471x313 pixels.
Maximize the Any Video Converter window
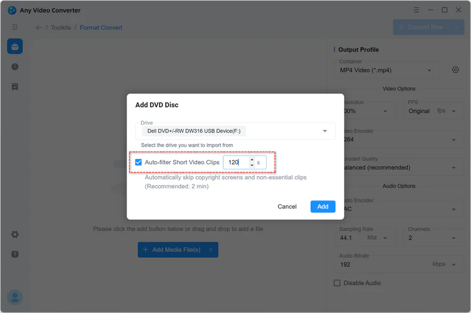click(x=445, y=10)
